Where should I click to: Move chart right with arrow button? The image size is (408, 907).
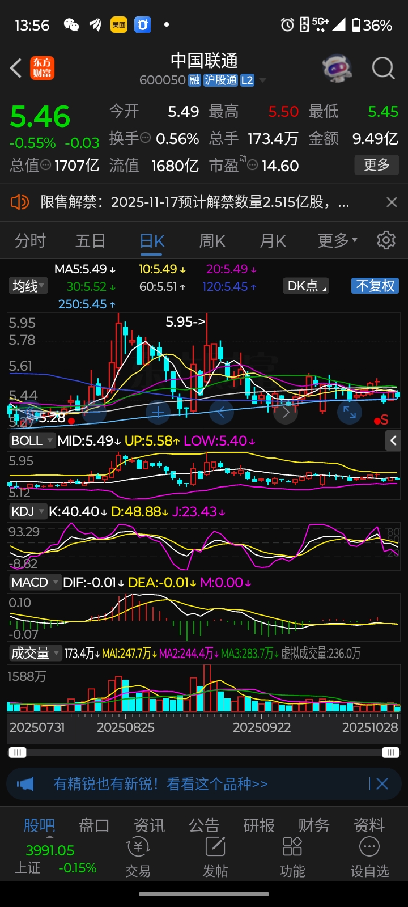pos(286,412)
